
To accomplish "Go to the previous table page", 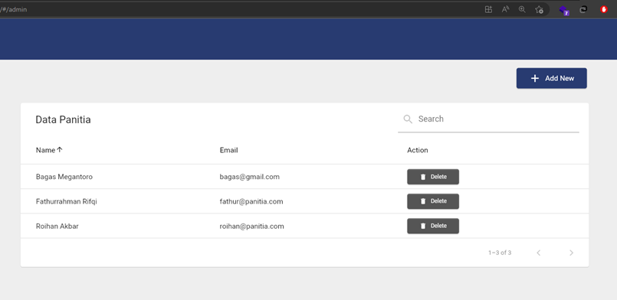I will 539,253.
